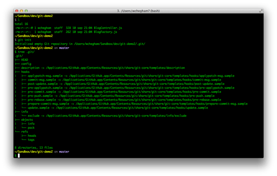Select the BlogController.js file name
277x176 pixels.
[x=108, y=28]
